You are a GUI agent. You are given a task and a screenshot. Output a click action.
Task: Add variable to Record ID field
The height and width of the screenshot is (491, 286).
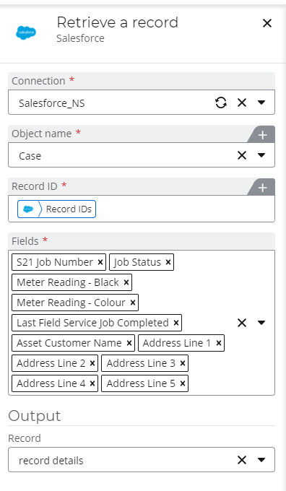click(262, 188)
